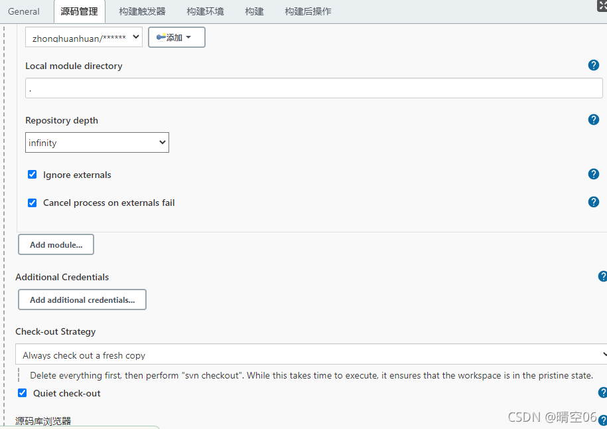Screen dimensions: 607x429
Task: Expand the Repository depth infinity dropdown
Action: click(x=97, y=143)
